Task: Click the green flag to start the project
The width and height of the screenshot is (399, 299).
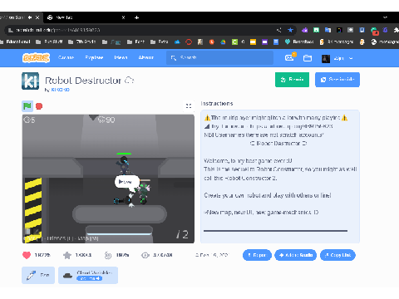Action: pyautogui.click(x=27, y=106)
